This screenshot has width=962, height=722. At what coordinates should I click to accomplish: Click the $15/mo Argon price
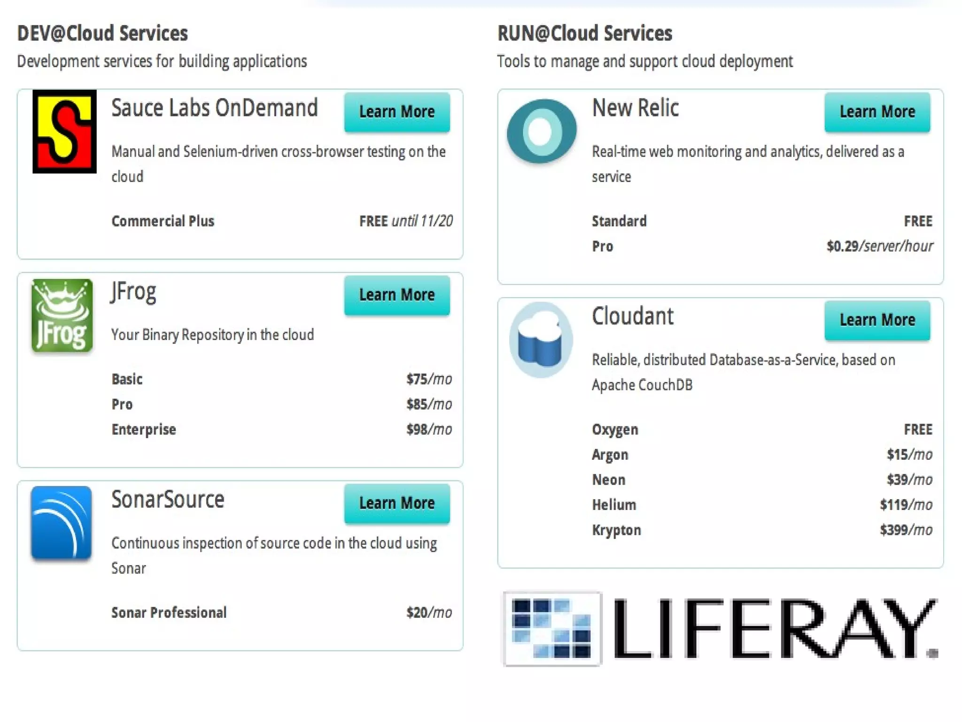coord(909,455)
